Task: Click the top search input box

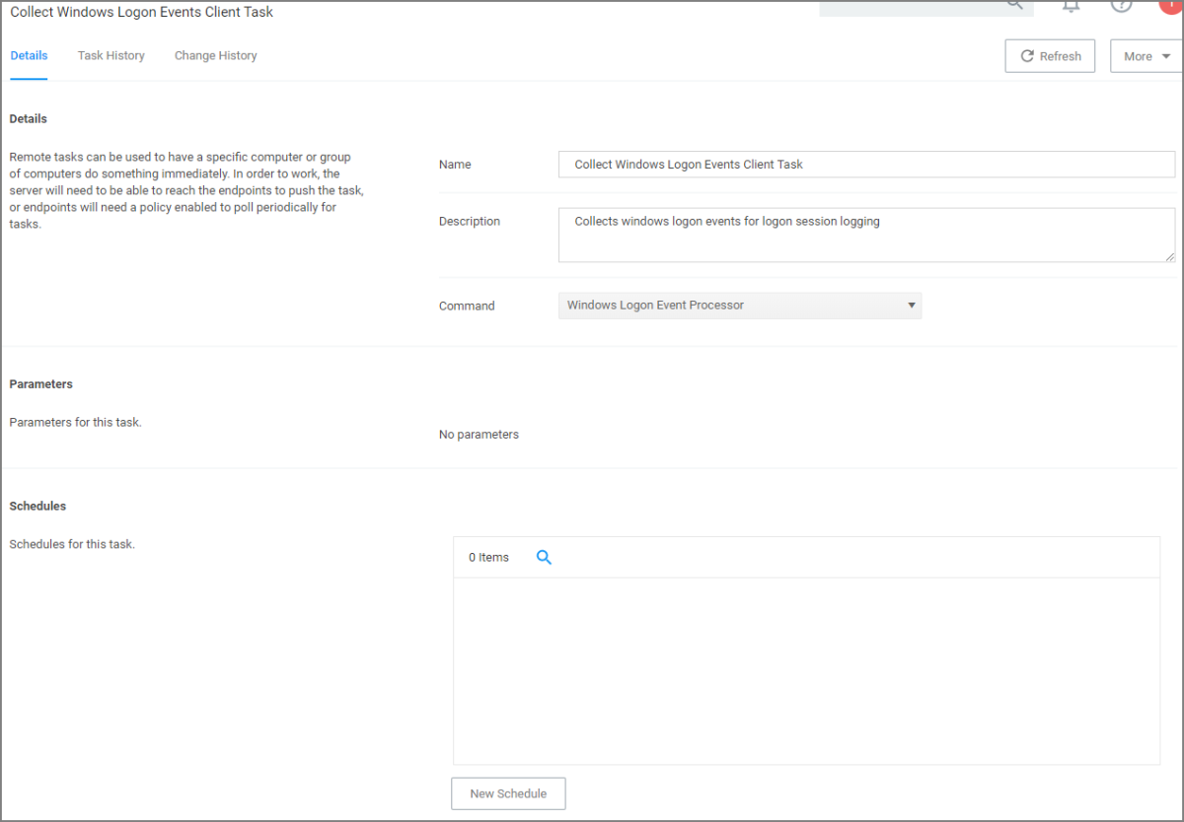Action: [908, 7]
